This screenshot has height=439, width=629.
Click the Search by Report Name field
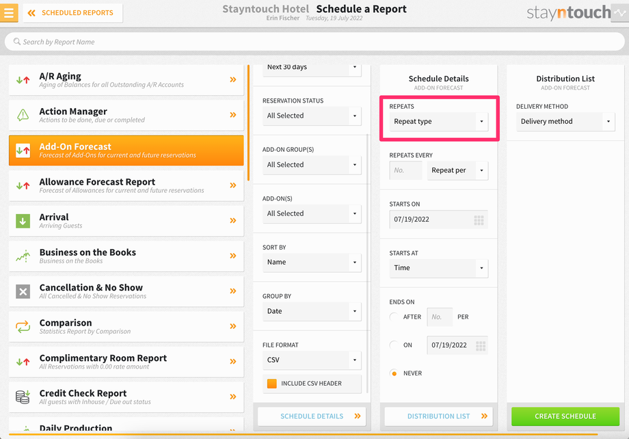[314, 42]
